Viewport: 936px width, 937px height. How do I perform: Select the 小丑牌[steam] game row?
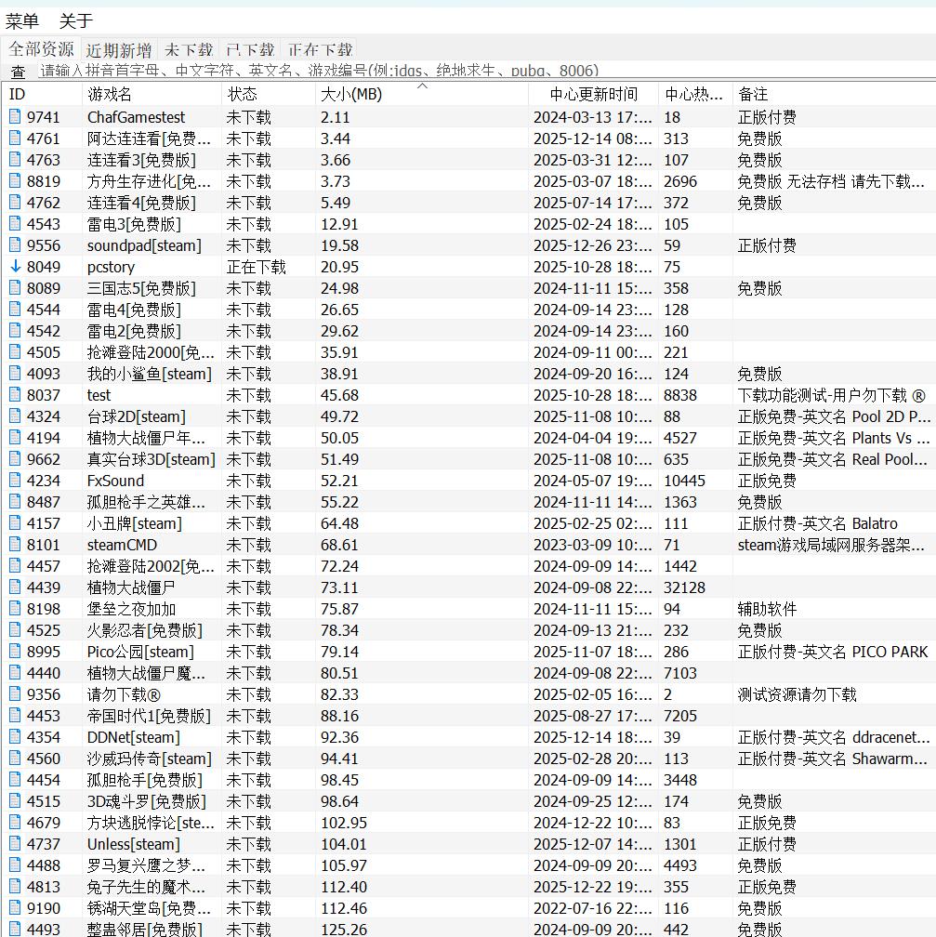135,523
